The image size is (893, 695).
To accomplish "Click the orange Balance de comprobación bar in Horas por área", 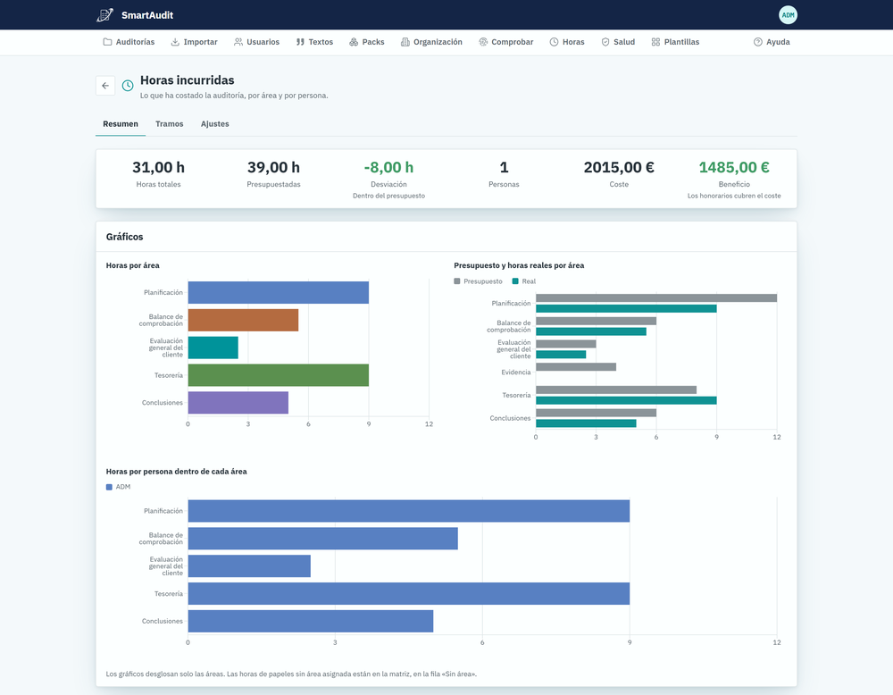I will pos(243,320).
